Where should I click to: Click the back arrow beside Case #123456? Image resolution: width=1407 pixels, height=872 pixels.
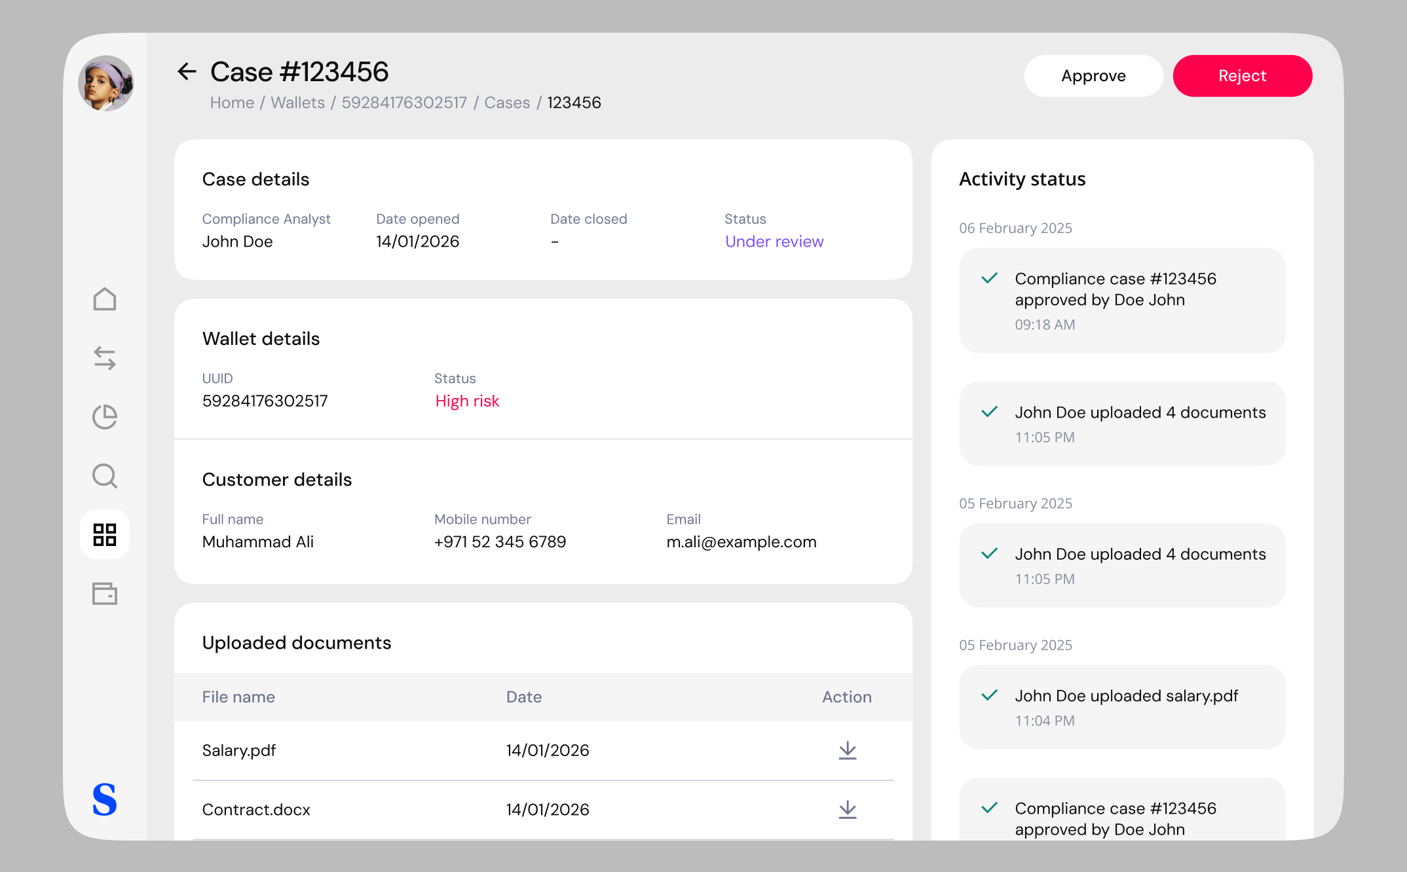pos(187,71)
